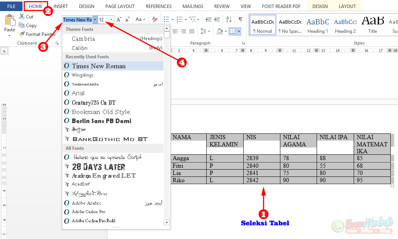This screenshot has height=239, width=398.
Task: Increase paragraph indent
Action: point(217,19)
